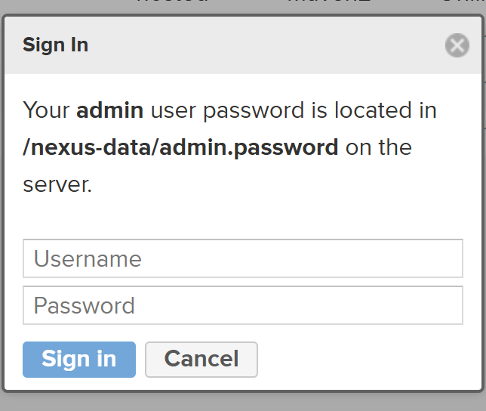Select the 'Your admin user password' message line
The height and width of the screenshot is (411, 486).
[x=229, y=110]
